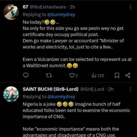Image resolution: width=137 pixels, height=137 pixels.
Task: Open more options on NoExHardware tweet
Action: tap(131, 8)
